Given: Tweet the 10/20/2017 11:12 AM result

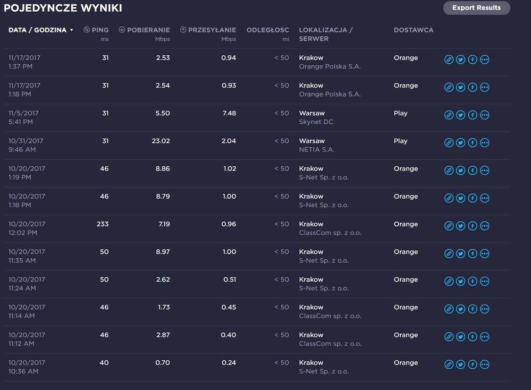Looking at the screenshot, I should click(460, 337).
